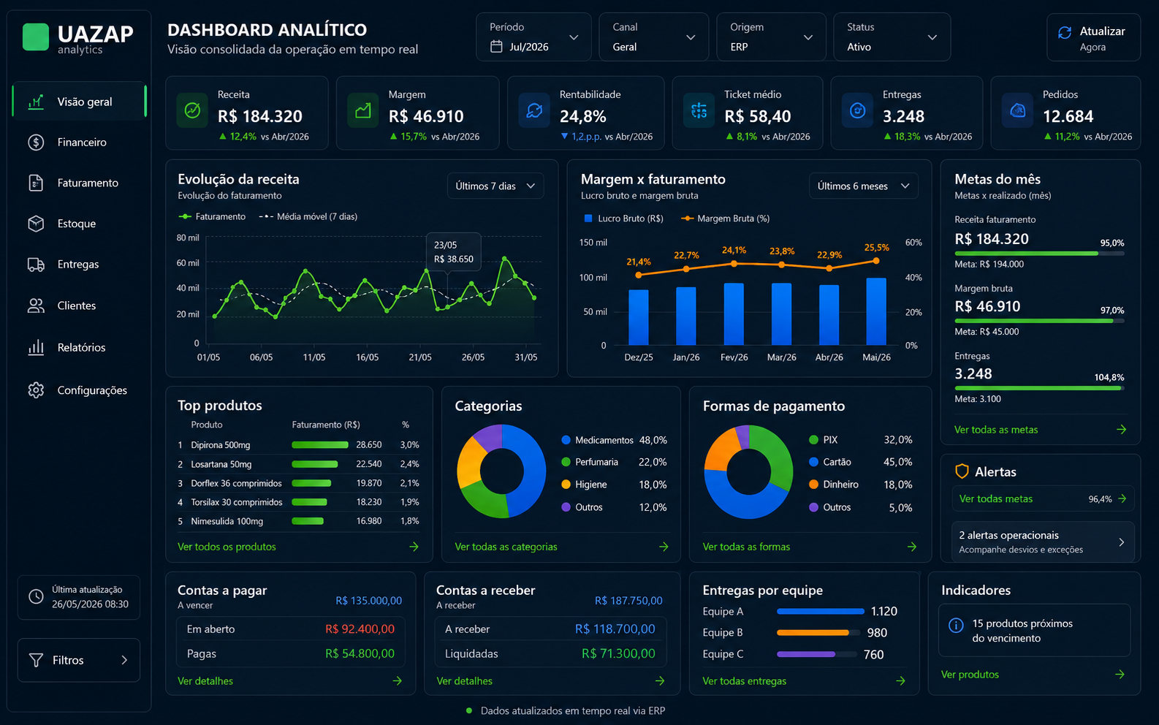The height and width of the screenshot is (725, 1159).
Task: Open the Ver todas as formas link
Action: coord(746,547)
